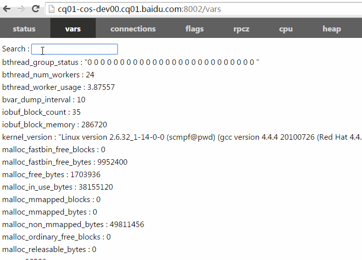Open the flags tab
The image size is (362, 260).
tap(194, 29)
